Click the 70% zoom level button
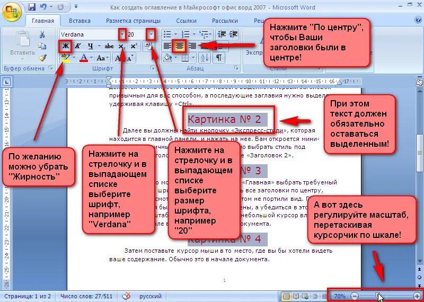Viewport: 424px width, 302px height. click(x=340, y=296)
